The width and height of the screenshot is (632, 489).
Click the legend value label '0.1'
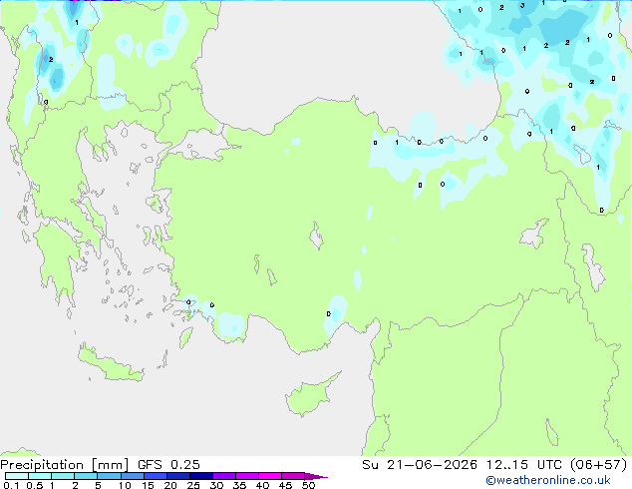11,485
